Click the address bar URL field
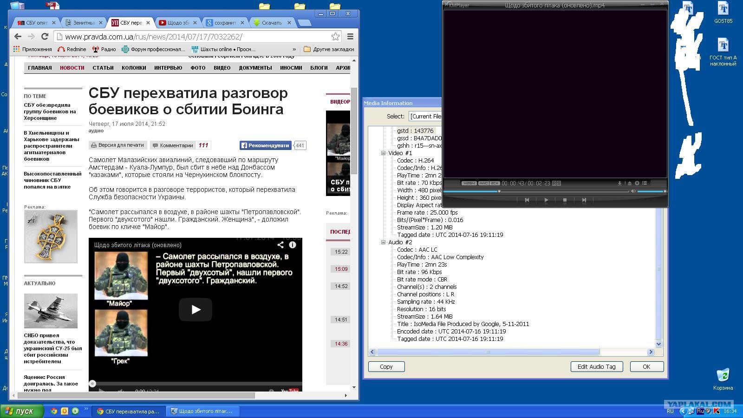743x418 pixels. 197,37
